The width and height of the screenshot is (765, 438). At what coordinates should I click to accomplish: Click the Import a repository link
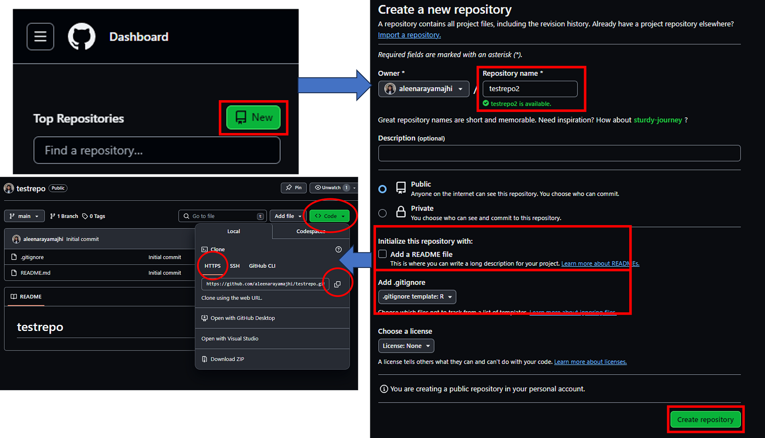pyautogui.click(x=409, y=35)
